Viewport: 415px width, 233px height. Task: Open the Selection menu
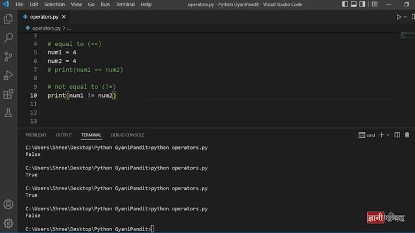pos(54,5)
